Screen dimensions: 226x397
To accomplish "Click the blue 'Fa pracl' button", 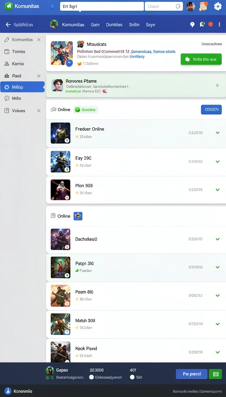I will (192, 374).
